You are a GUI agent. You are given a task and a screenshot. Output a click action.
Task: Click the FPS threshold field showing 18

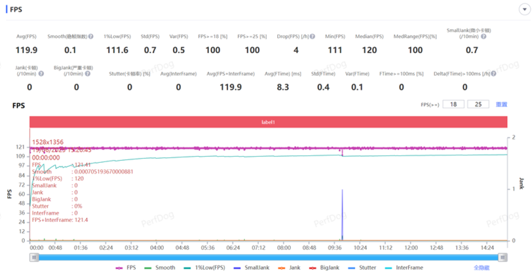454,104
